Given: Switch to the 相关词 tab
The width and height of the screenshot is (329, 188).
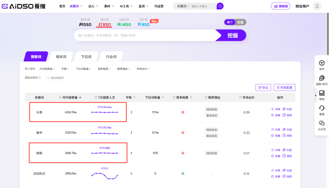Looking at the screenshot, I should point(61,57).
